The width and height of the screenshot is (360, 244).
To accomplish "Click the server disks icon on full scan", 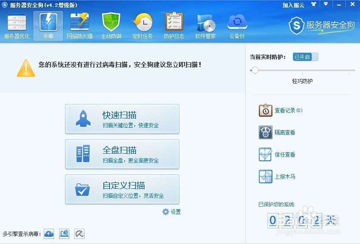I will click(83, 154).
